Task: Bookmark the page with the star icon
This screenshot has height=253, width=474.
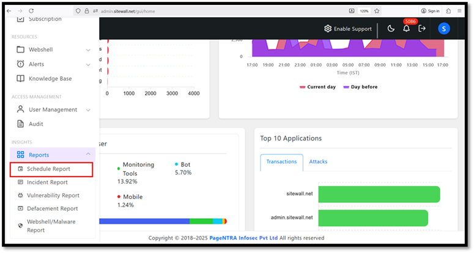Action: click(377, 11)
